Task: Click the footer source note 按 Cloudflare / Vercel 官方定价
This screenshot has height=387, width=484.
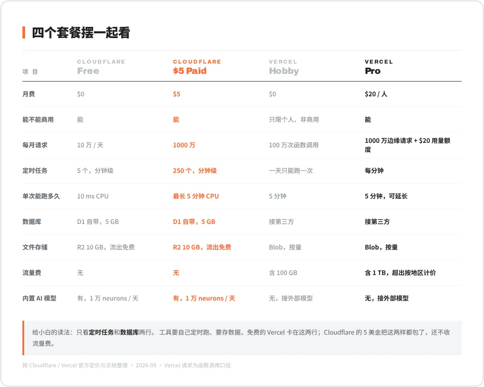Action: click(75, 365)
